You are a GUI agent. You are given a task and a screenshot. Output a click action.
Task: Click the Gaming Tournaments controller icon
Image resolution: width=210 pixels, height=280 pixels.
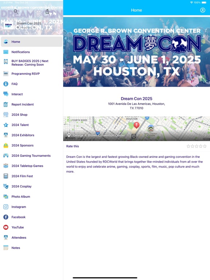[x=6, y=156]
